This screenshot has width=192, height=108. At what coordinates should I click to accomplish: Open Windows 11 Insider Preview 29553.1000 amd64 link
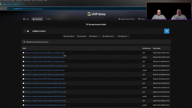45,53
